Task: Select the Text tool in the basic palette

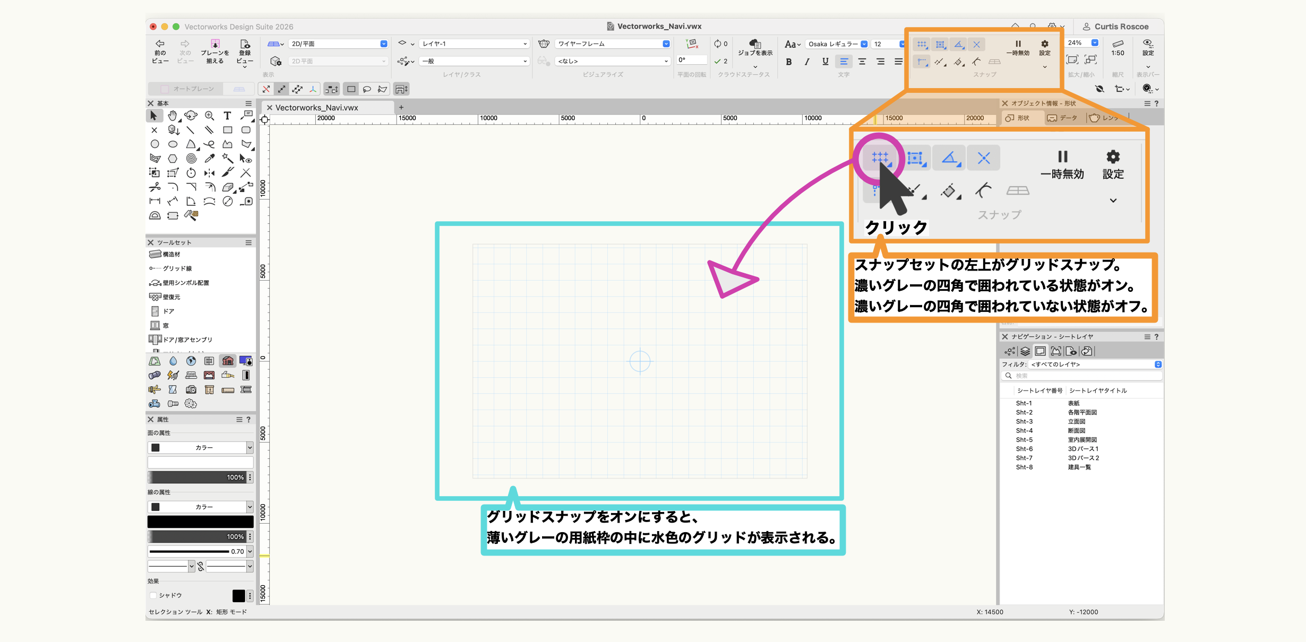Action: (227, 116)
